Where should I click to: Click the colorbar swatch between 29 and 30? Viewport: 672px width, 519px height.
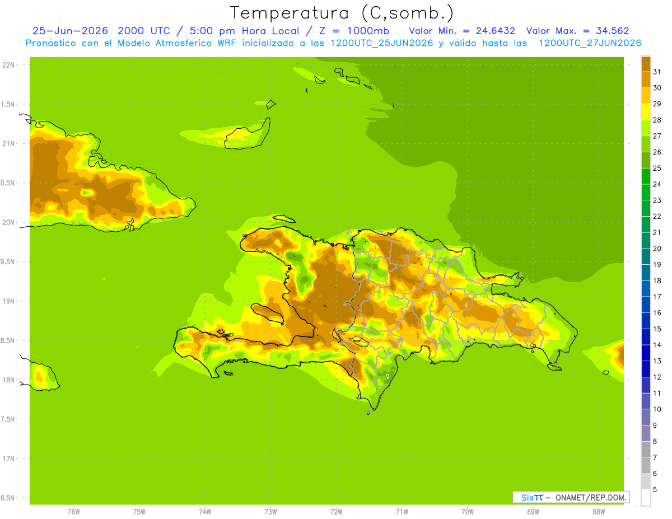[x=646, y=96]
